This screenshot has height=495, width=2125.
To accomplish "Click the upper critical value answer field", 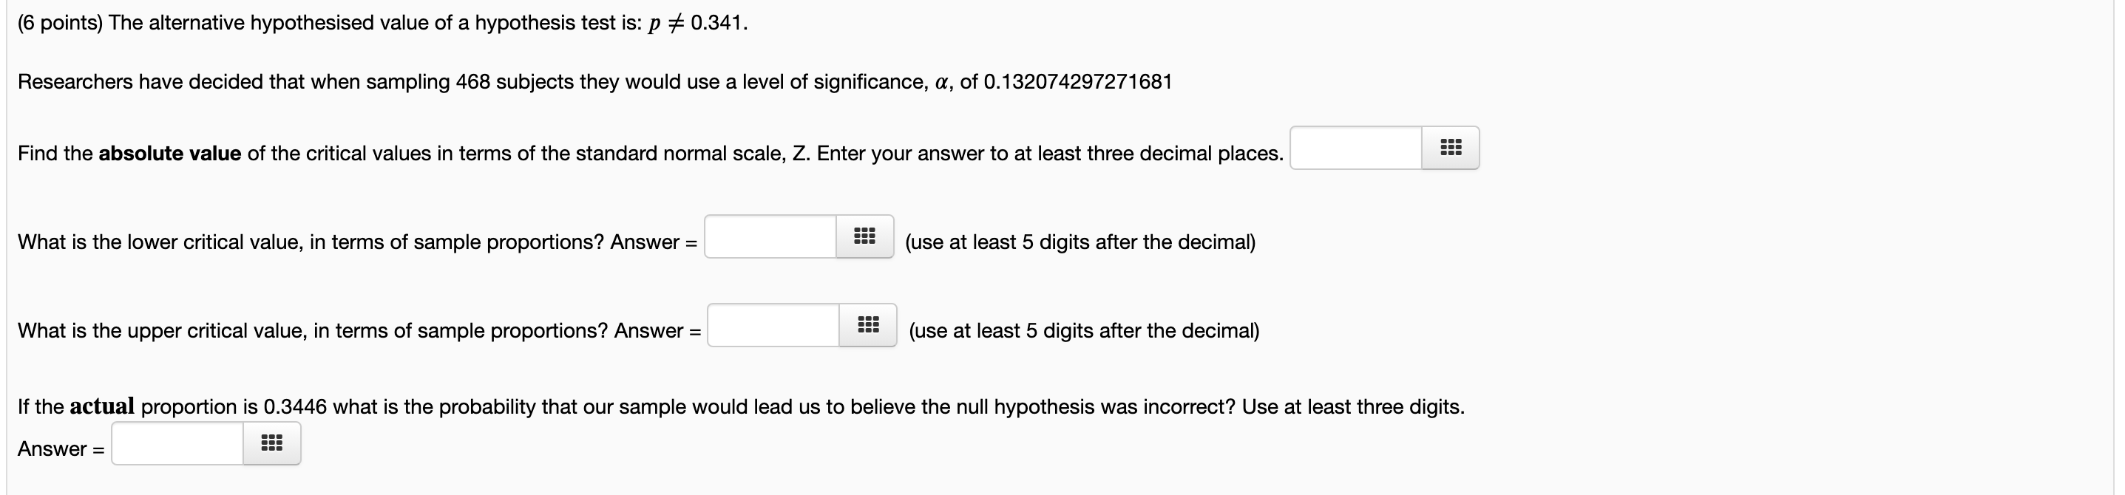I will coord(774,326).
